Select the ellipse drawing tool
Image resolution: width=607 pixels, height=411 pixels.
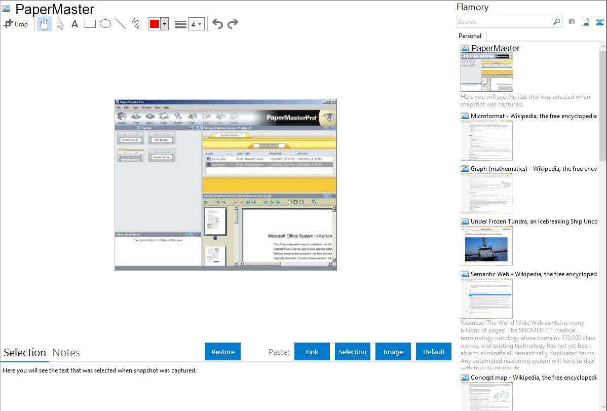[105, 24]
